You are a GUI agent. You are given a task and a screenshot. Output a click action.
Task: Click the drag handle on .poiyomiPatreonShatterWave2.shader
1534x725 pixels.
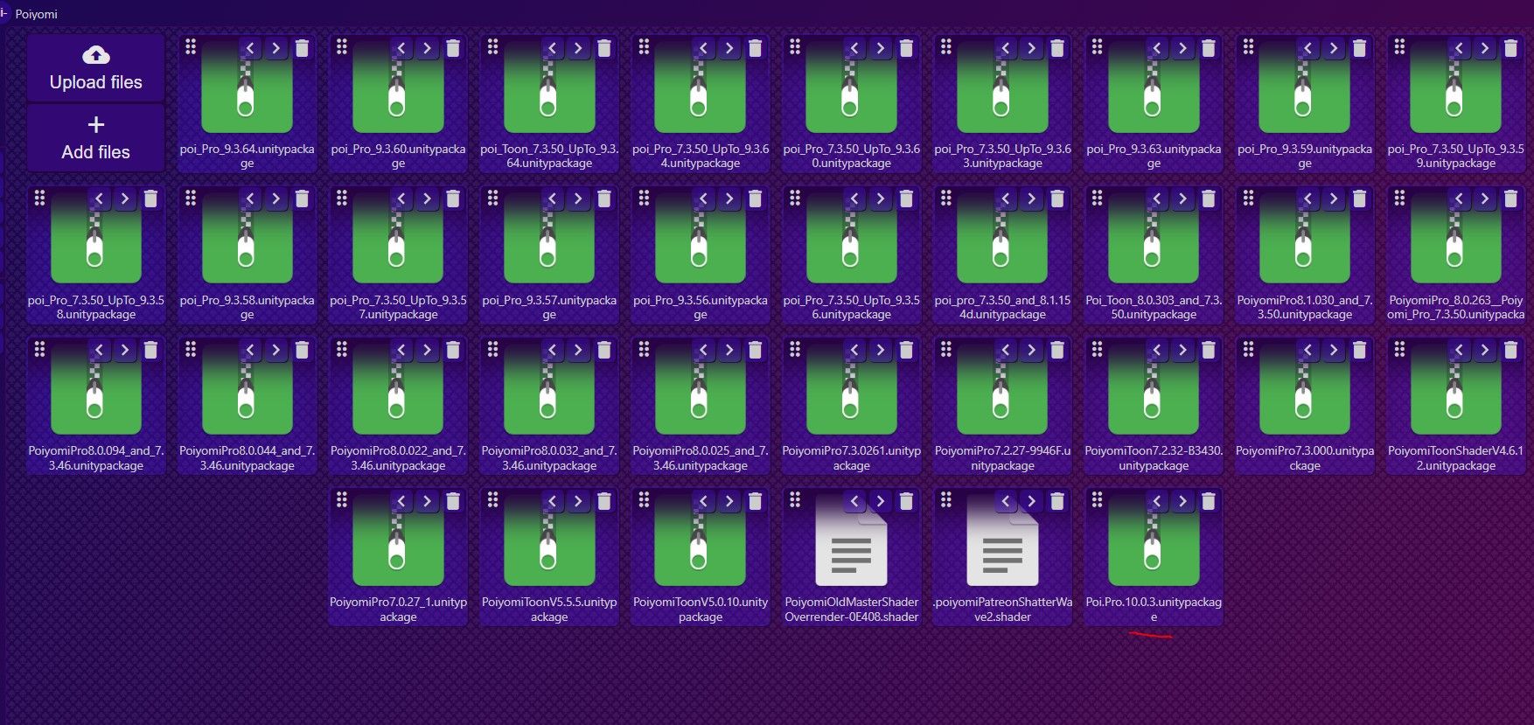[945, 499]
